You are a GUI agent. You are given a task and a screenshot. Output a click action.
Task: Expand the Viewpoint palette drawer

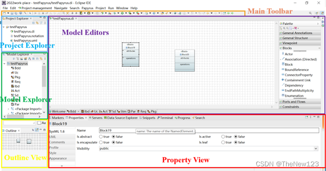click(300, 43)
